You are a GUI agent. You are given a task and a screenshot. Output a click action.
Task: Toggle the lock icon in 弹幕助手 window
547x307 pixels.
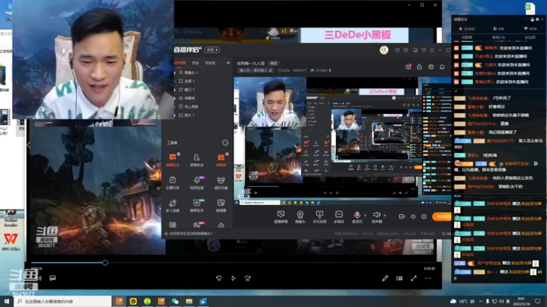point(532,20)
